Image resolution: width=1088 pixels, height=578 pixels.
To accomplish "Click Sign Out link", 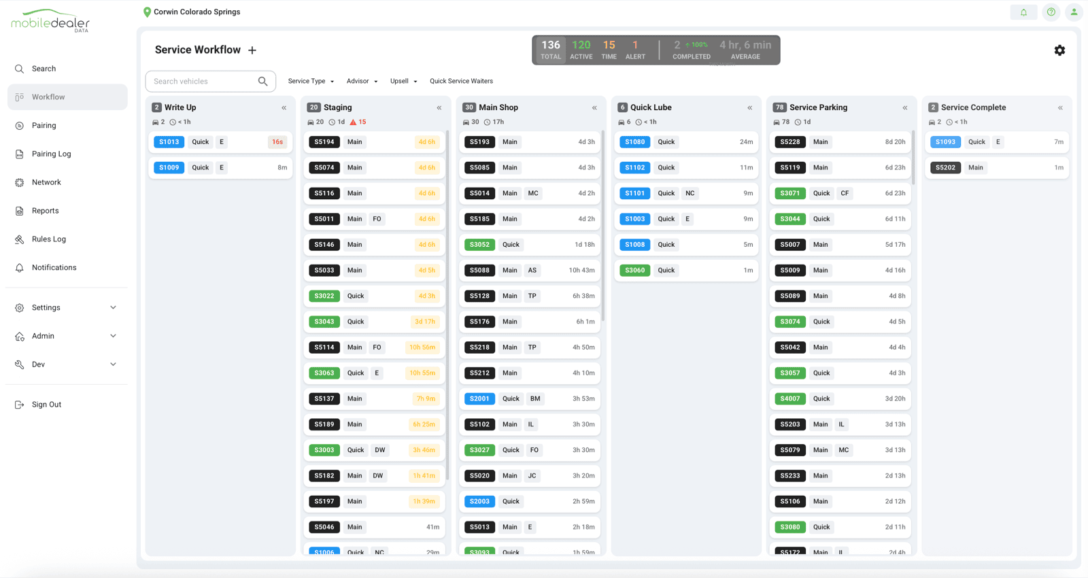I will point(46,405).
